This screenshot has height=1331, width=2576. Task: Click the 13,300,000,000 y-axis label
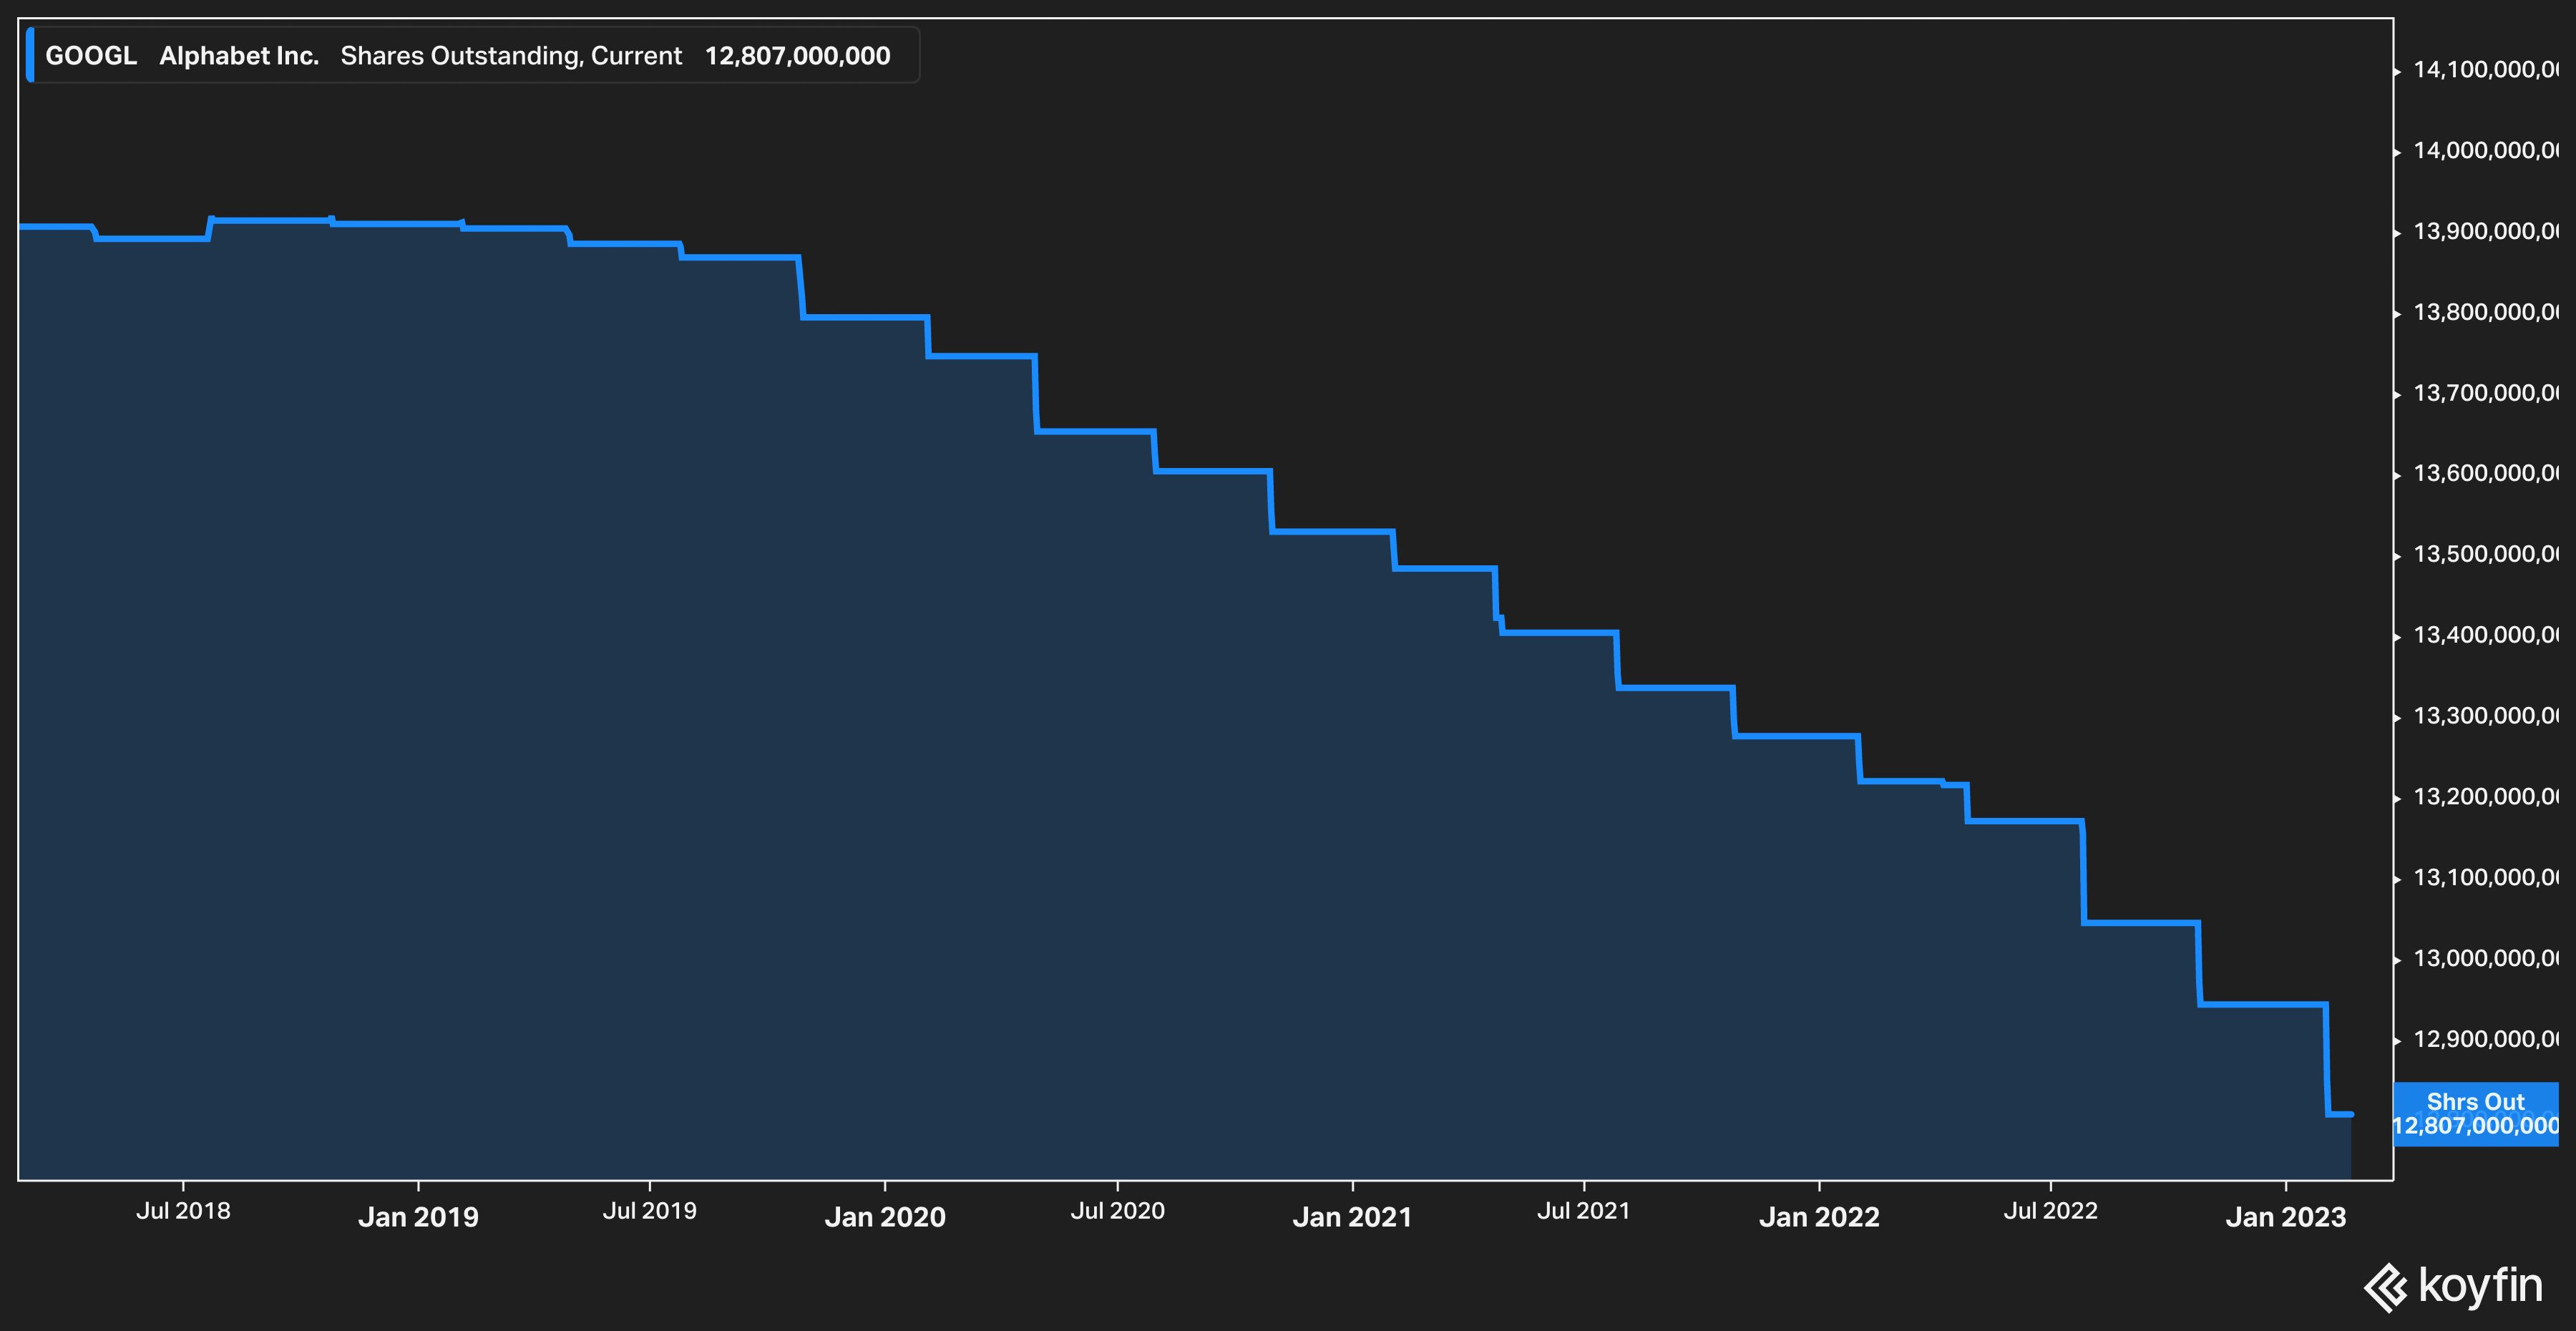tap(2486, 717)
